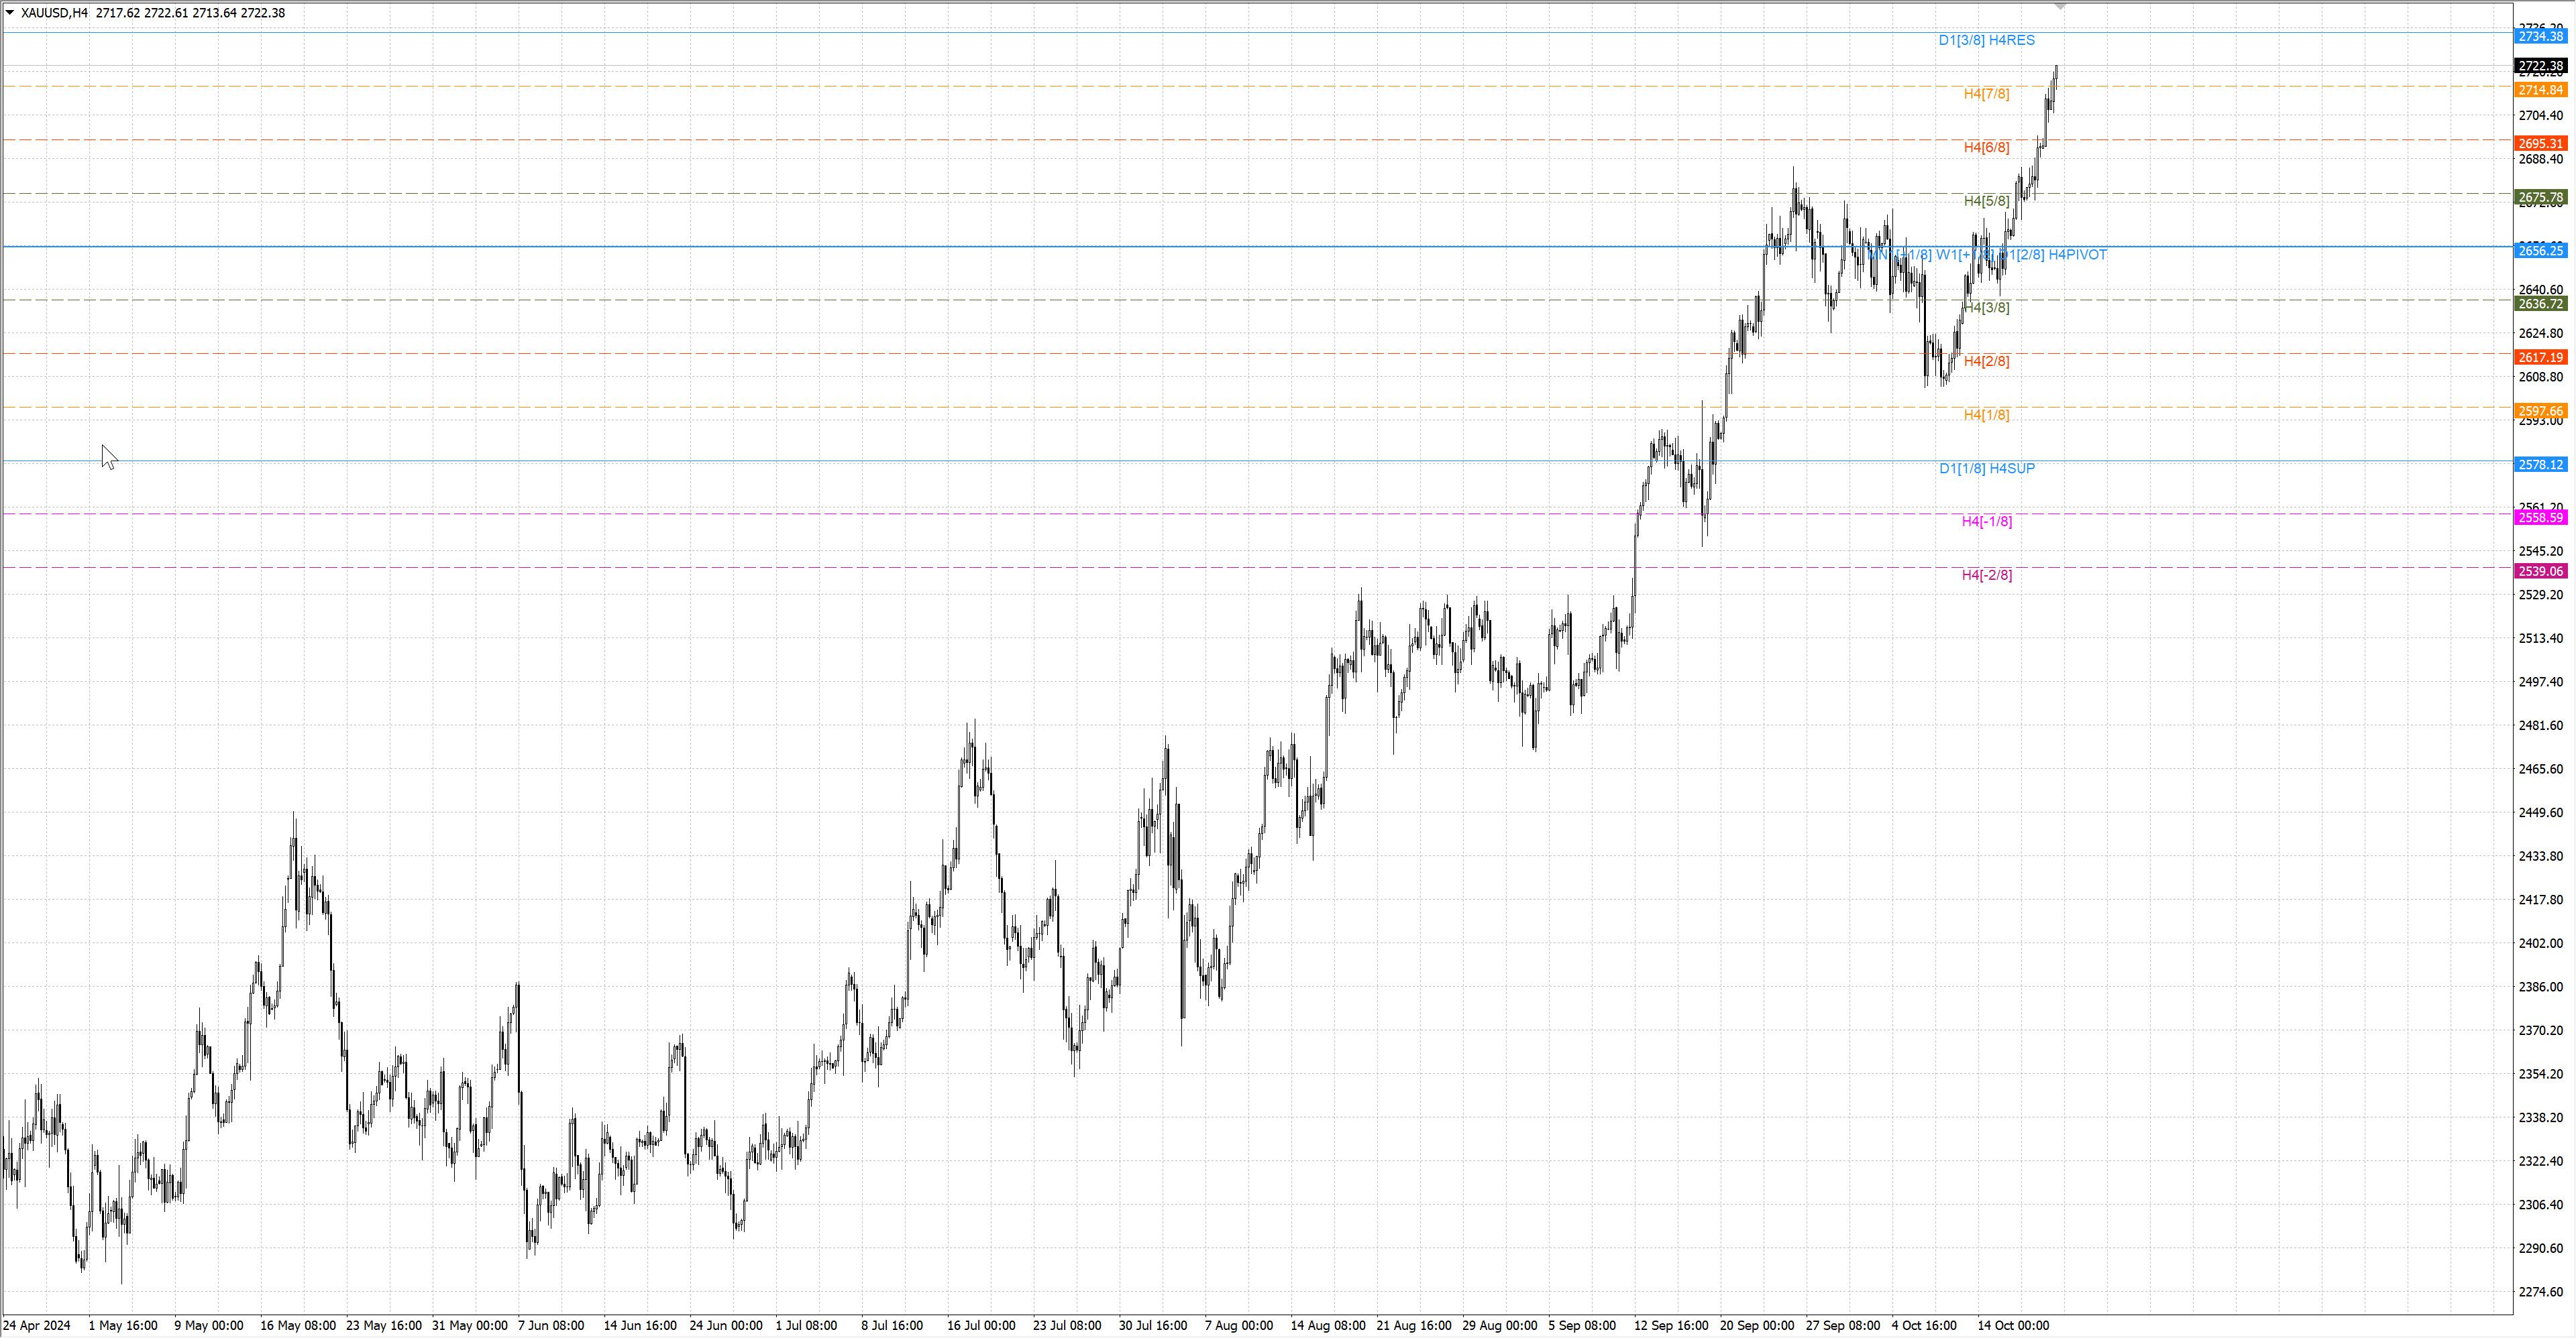
Task: Click the H4[2/8] red label
Action: point(1986,362)
